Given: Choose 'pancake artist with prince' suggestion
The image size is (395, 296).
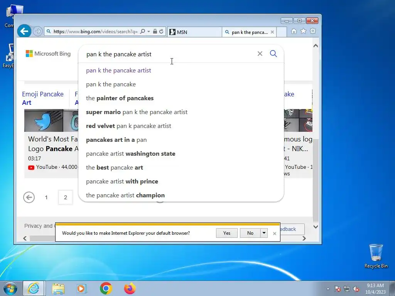Looking at the screenshot, I should (181, 181).
